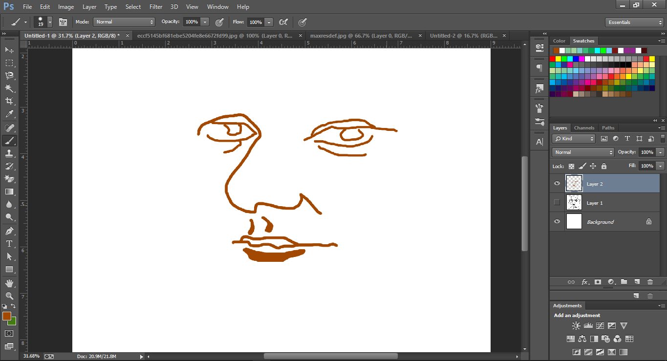The height and width of the screenshot is (361, 667).
Task: Switch to the Paths tab
Action: (608, 128)
